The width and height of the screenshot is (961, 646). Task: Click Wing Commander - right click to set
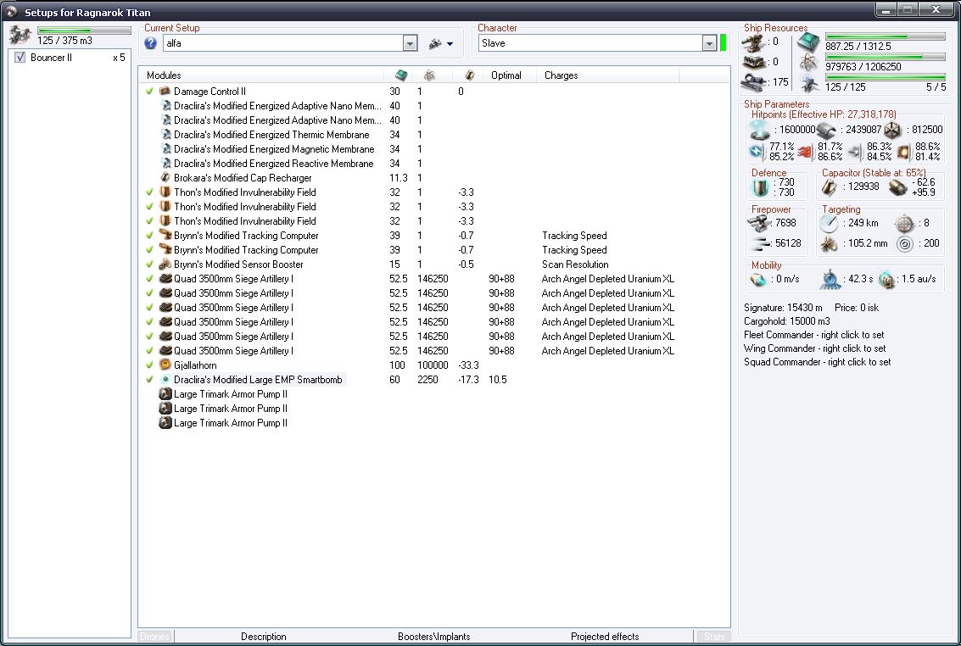(814, 348)
